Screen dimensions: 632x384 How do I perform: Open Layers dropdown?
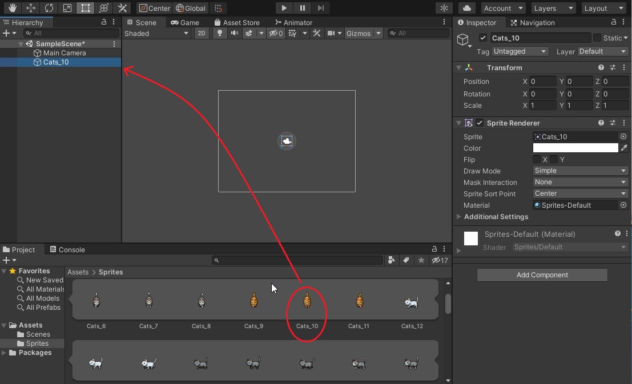pyautogui.click(x=553, y=8)
